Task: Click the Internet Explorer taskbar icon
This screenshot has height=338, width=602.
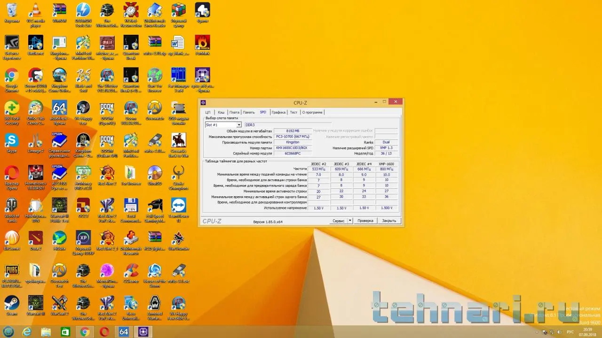Action: coord(27,332)
